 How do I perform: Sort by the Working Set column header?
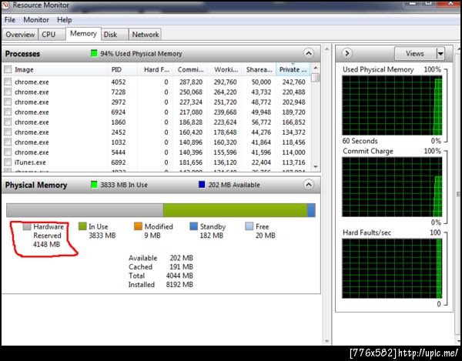coord(224,69)
